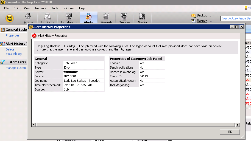Click the horizontal scrollbar track in dialog
This screenshot has width=251, height=141.
[x=135, y=125]
